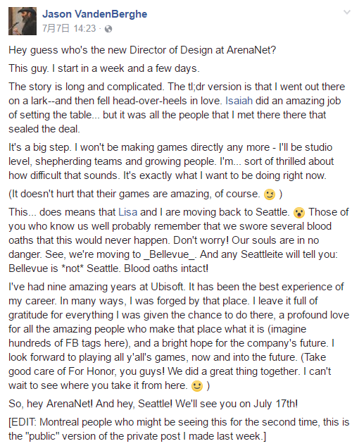Open the post timestamp 7月7日 14:23
This screenshot has width=359, height=446.
[x=69, y=28]
